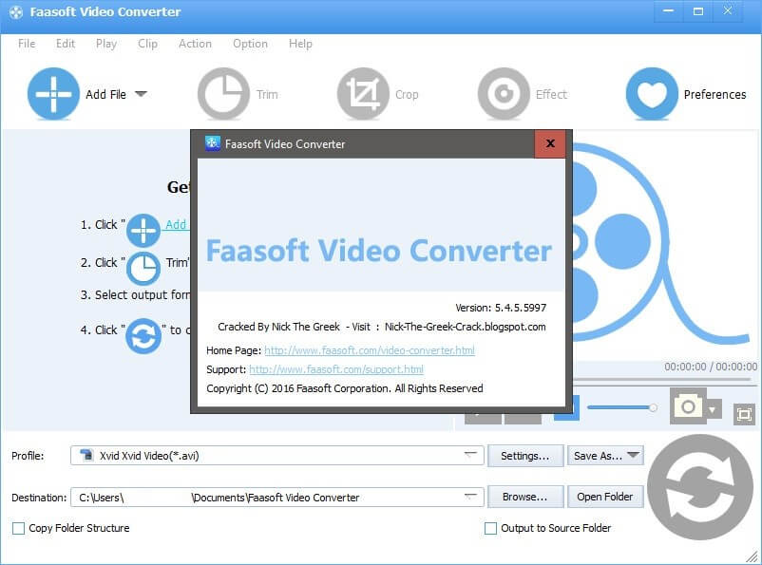Click the Settings button
This screenshot has width=762, height=565.
click(524, 456)
